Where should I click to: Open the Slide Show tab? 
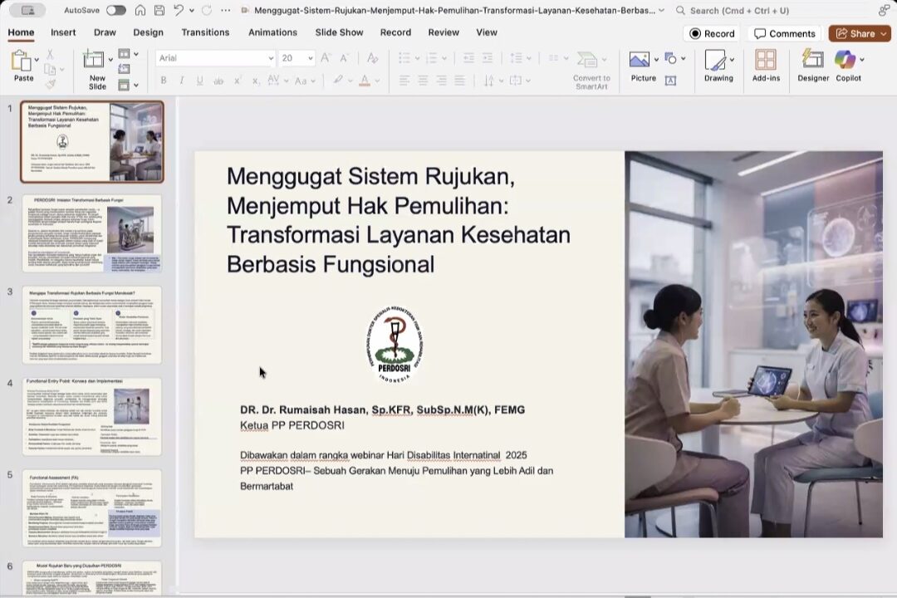[x=339, y=32]
